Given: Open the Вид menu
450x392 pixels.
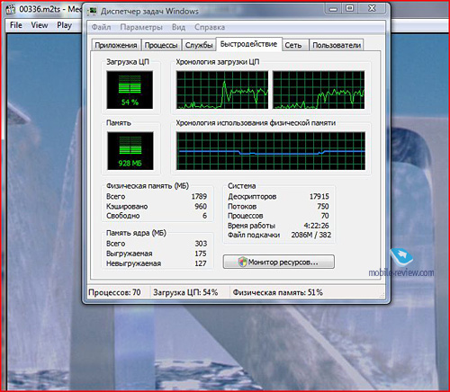Looking at the screenshot, I should tap(178, 27).
